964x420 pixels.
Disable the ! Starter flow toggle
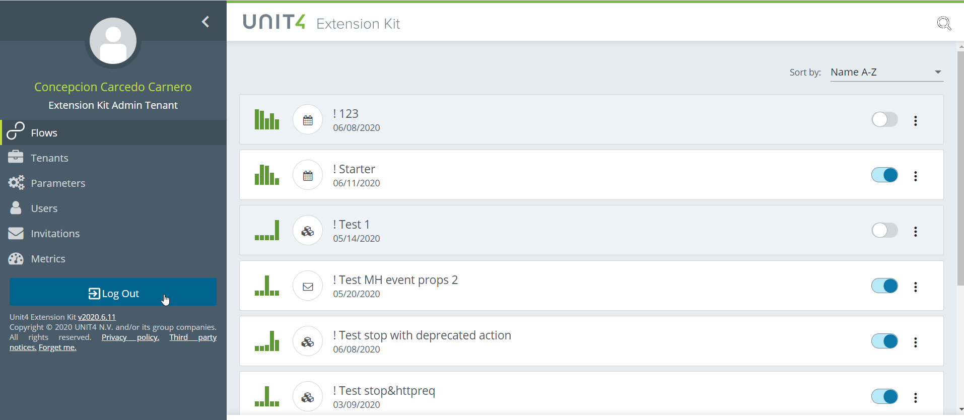884,175
